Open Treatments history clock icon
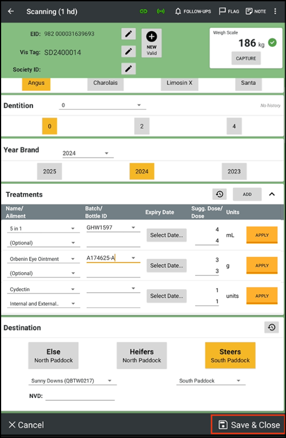Viewport: 286px width, 438px height. click(x=220, y=194)
